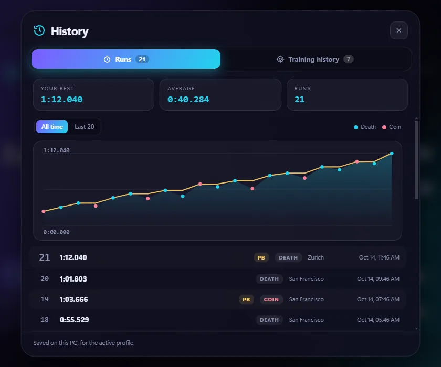Click the Zurich location label
The image size is (441, 367).
(x=316, y=257)
